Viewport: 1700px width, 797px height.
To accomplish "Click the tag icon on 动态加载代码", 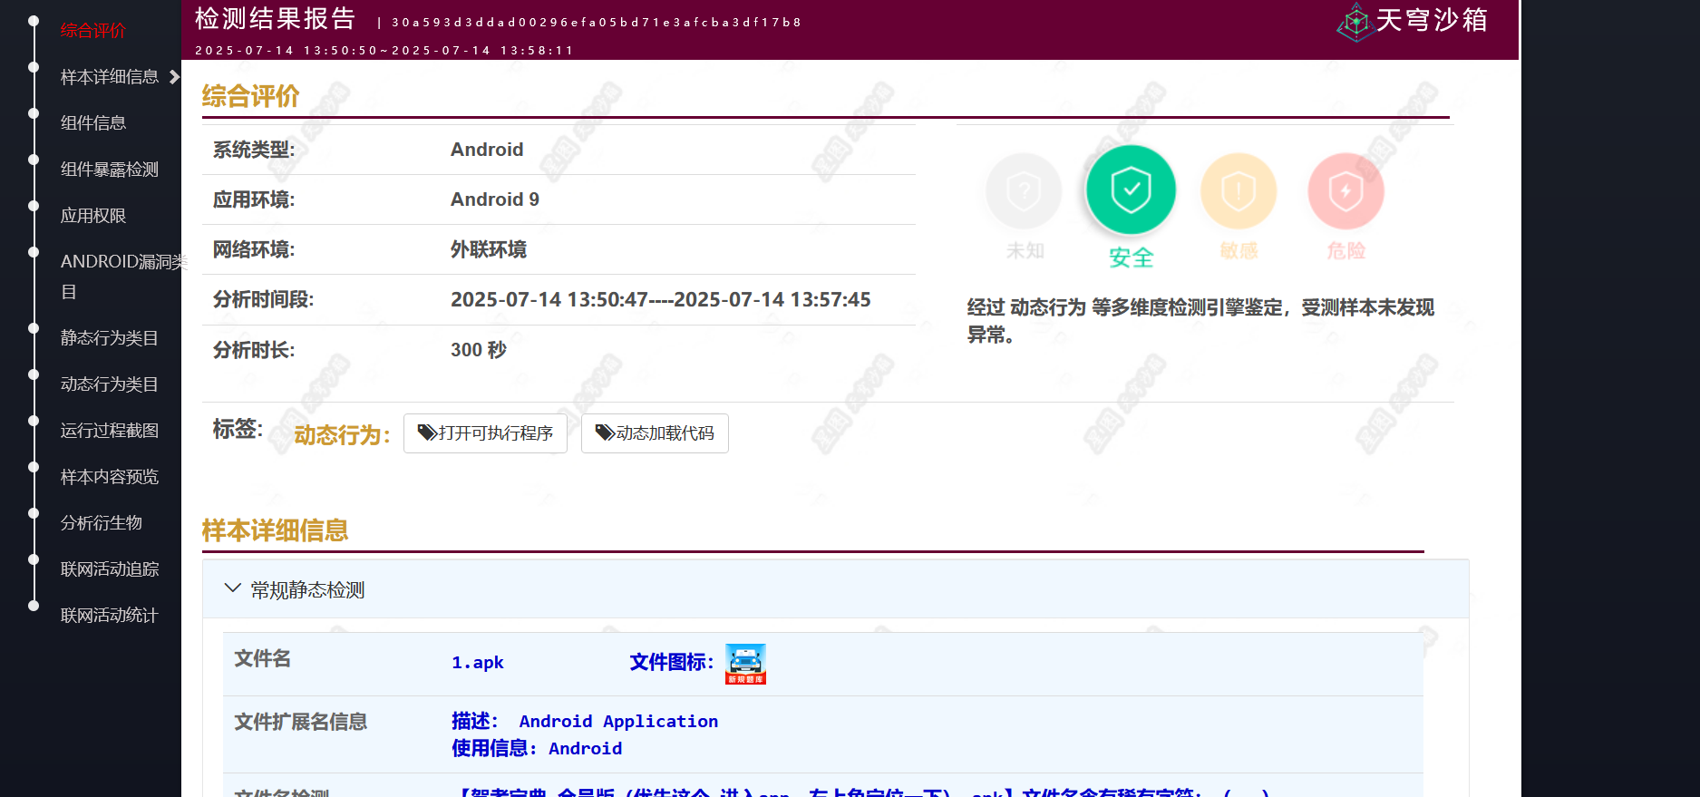I will click(604, 433).
